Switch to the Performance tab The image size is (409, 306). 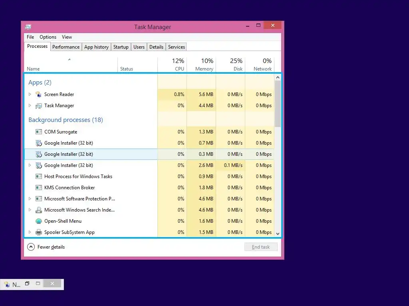click(66, 47)
